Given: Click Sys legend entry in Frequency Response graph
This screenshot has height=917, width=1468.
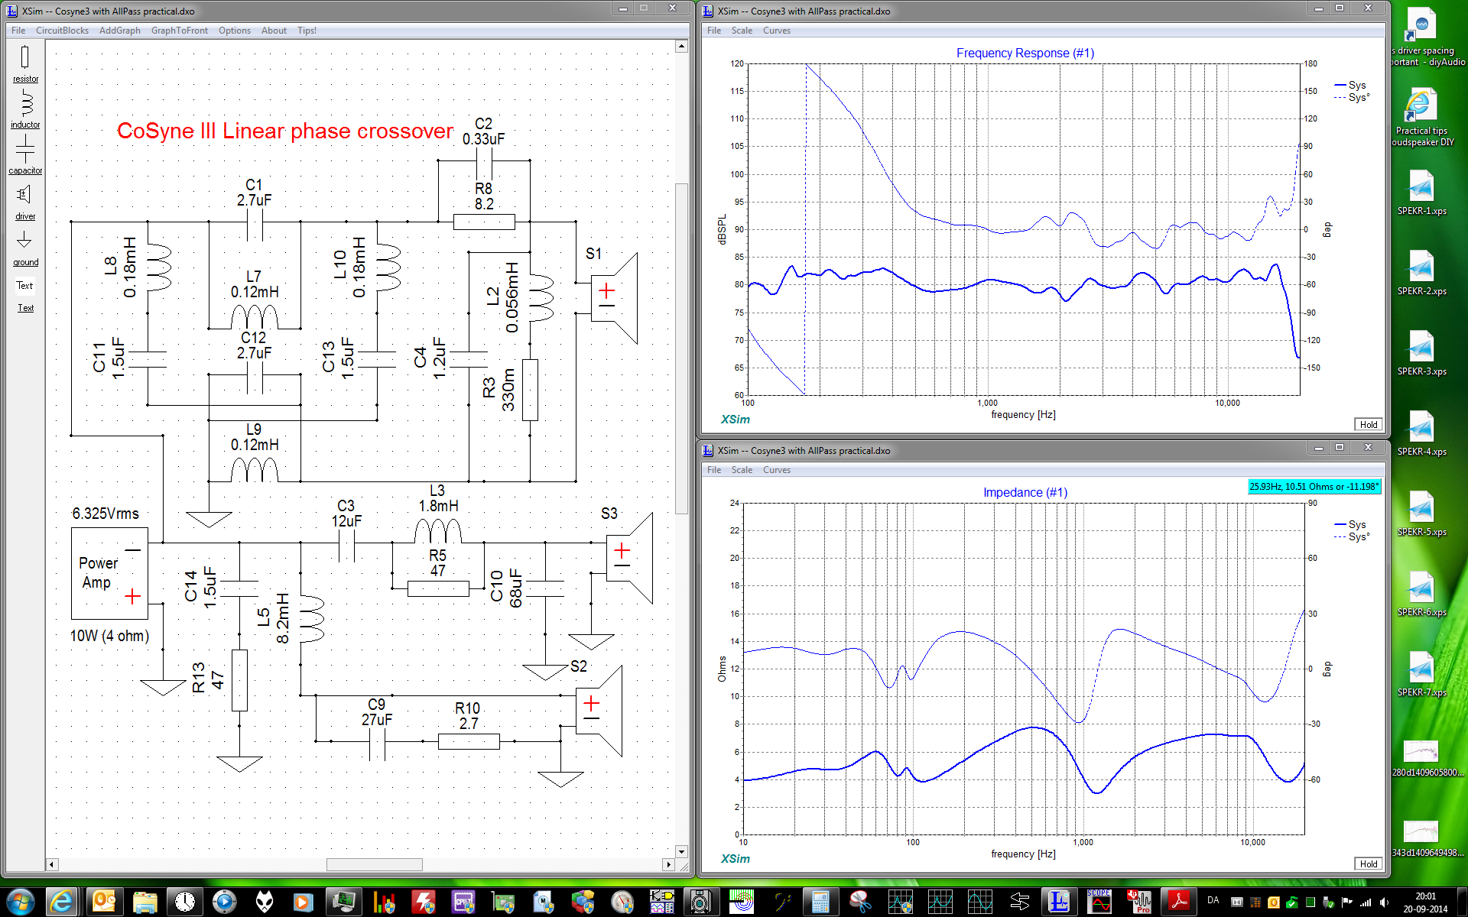Looking at the screenshot, I should (x=1350, y=85).
